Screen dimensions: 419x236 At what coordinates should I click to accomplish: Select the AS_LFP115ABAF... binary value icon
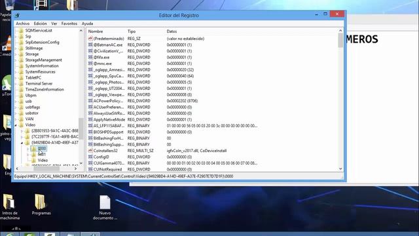click(x=90, y=126)
